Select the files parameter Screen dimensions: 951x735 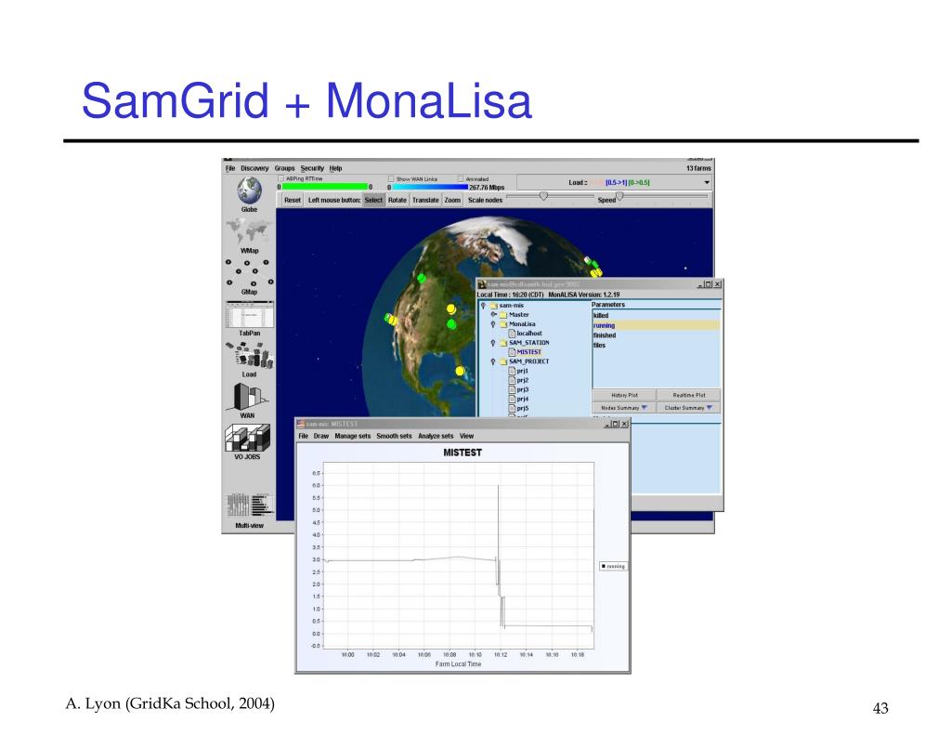click(657, 345)
